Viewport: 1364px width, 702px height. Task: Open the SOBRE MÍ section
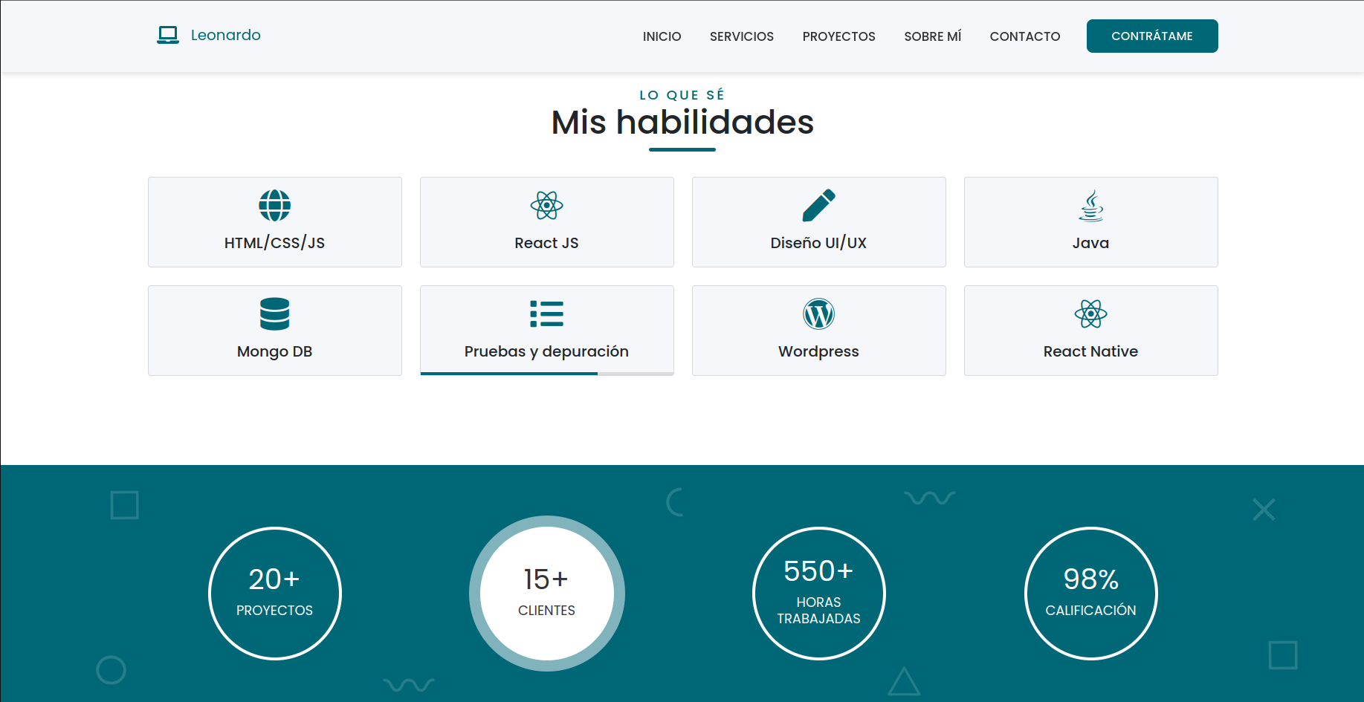click(x=932, y=36)
